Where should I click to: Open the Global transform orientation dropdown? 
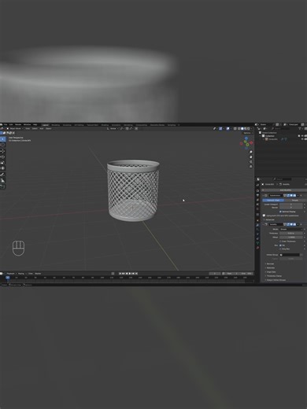tap(112, 129)
